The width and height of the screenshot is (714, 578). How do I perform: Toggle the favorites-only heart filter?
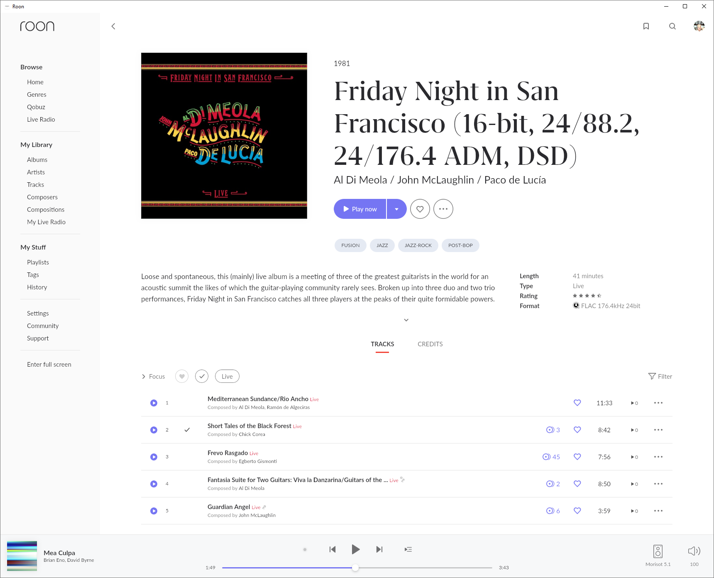click(x=182, y=376)
